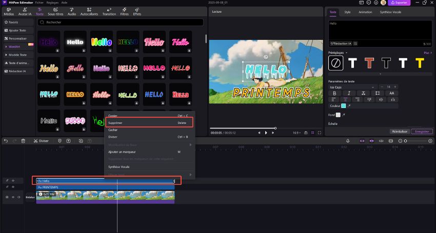Click the timeline zoom-out minus icon

[x=401, y=141]
